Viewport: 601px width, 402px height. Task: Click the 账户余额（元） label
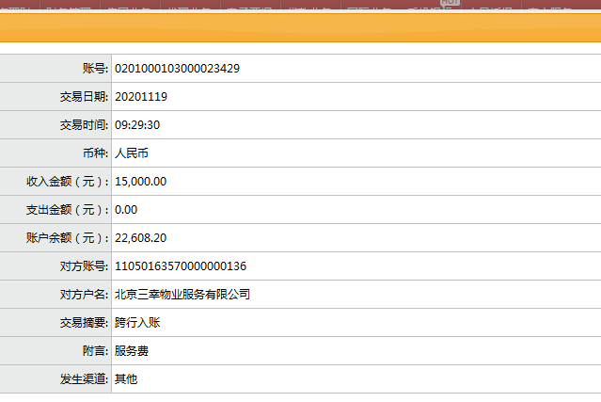[67, 238]
